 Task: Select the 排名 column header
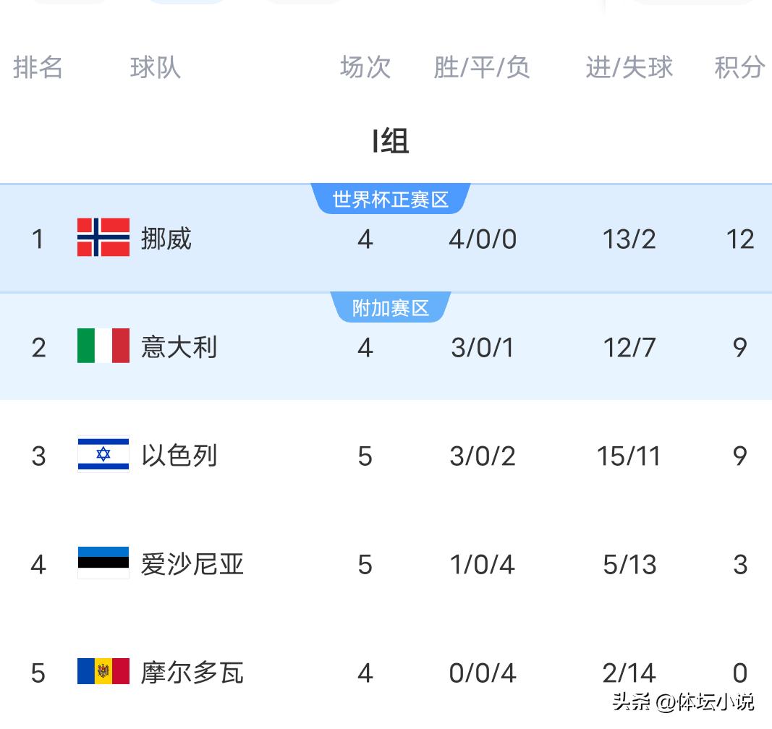click(x=38, y=67)
